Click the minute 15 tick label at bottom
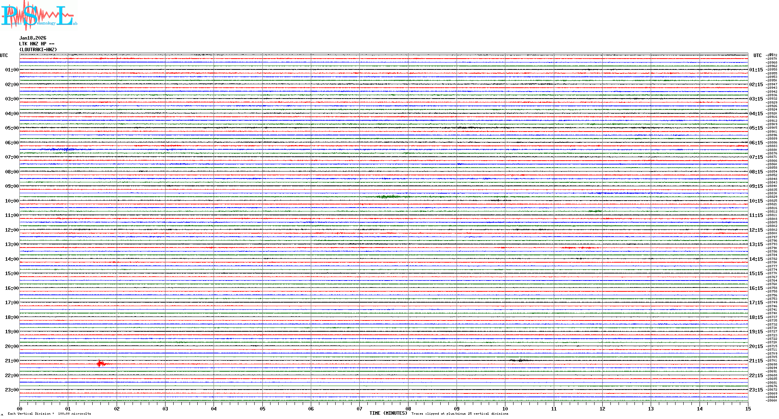This screenshot has width=779, height=419. (x=748, y=409)
